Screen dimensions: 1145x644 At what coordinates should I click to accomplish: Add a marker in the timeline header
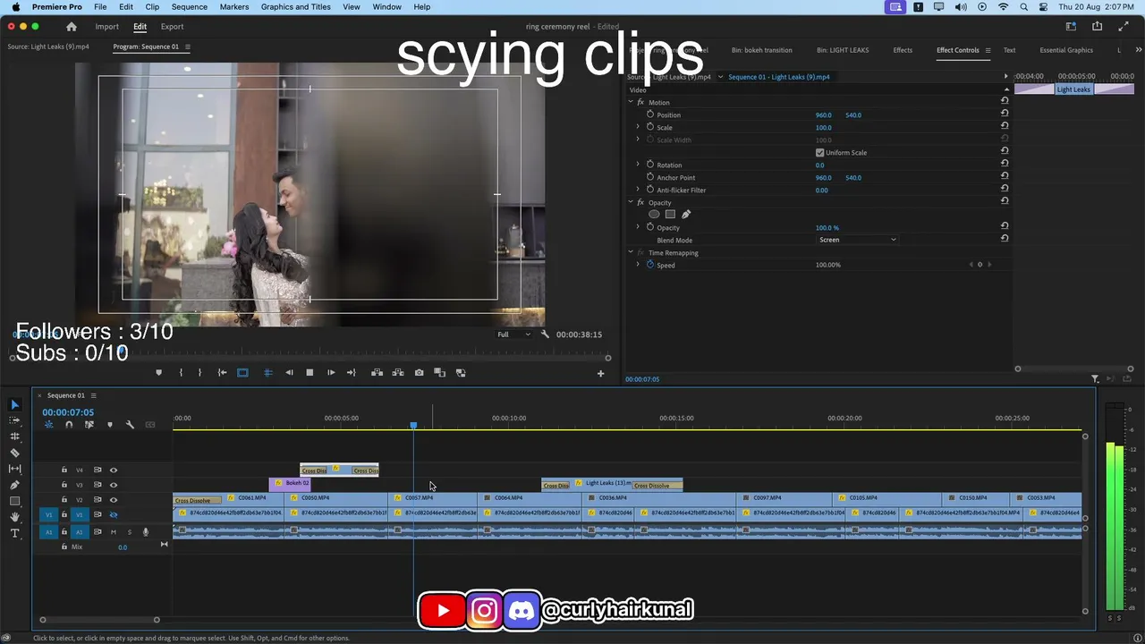click(x=110, y=425)
